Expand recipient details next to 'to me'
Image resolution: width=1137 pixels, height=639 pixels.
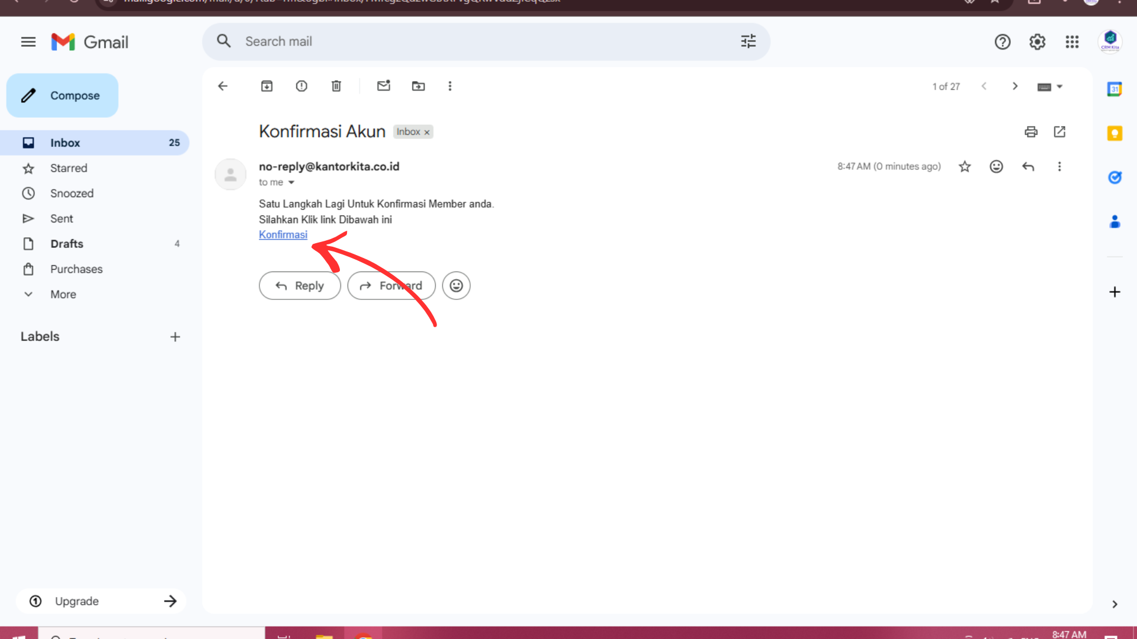291,183
